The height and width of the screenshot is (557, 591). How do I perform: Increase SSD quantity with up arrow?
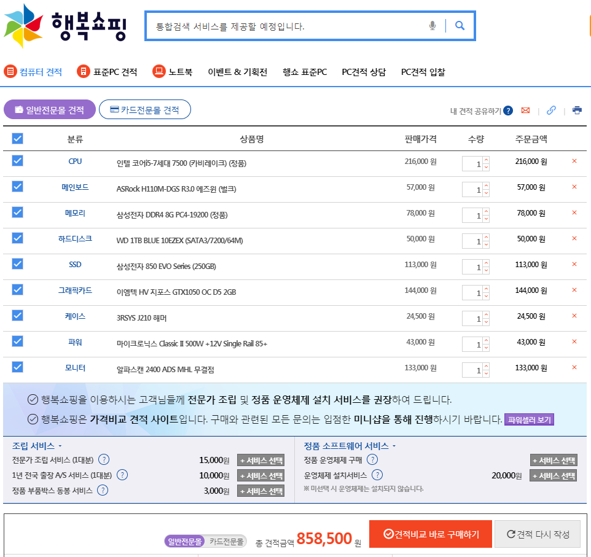coord(486,263)
